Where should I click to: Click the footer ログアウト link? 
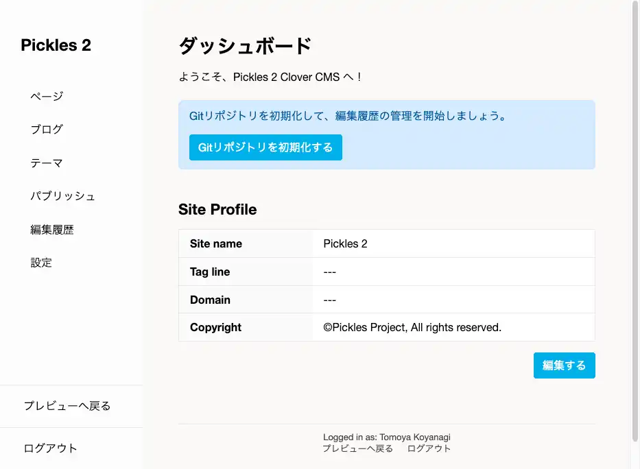click(429, 448)
